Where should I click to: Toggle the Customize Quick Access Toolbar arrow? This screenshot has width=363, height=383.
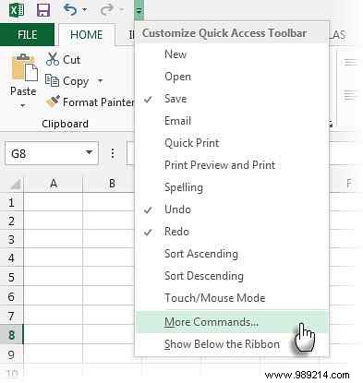coord(139,10)
